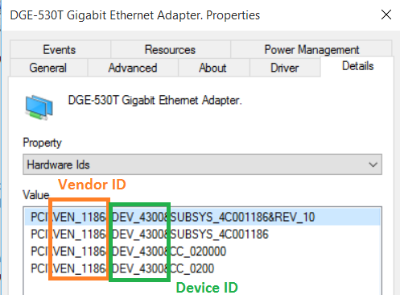Click the green Device ID annotation label
Image resolution: width=400 pixels, height=295 pixels.
pyautogui.click(x=207, y=288)
